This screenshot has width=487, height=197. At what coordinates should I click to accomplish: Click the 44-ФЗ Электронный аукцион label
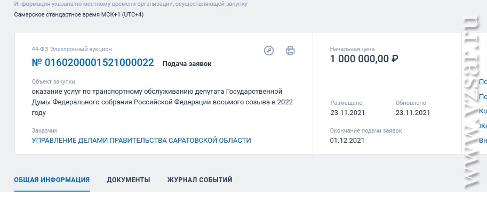click(x=72, y=49)
